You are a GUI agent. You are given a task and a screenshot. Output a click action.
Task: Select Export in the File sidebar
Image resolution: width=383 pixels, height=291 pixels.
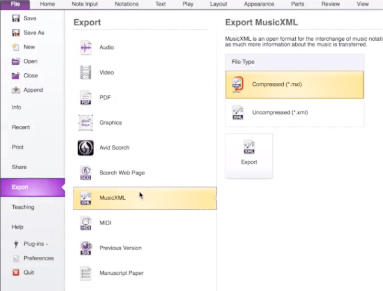(x=32, y=187)
